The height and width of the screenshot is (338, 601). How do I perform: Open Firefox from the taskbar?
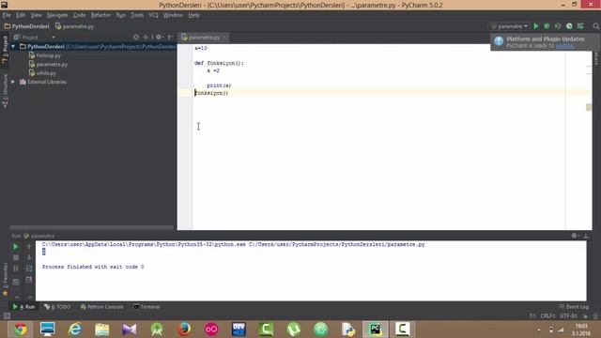pyautogui.click(x=184, y=330)
